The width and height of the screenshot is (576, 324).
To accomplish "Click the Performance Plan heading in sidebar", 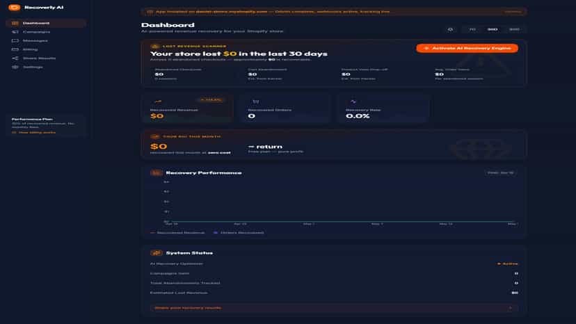I will (x=32, y=119).
